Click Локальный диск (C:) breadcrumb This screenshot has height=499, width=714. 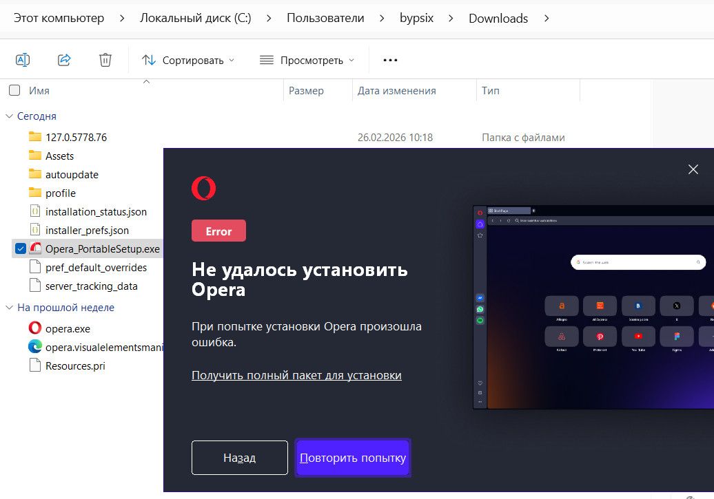click(x=195, y=18)
